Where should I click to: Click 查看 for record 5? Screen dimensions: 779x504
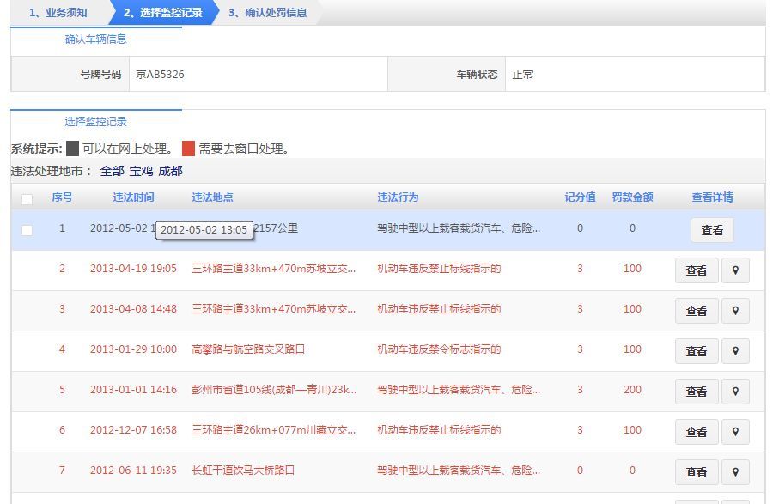[697, 392]
